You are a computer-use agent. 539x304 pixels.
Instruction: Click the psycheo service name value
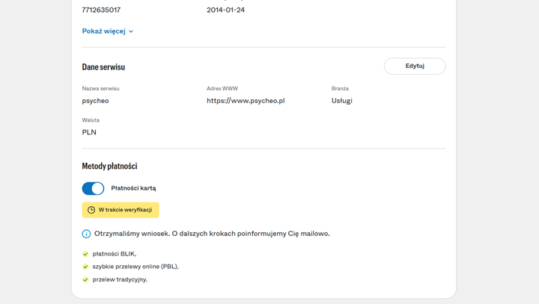95,101
